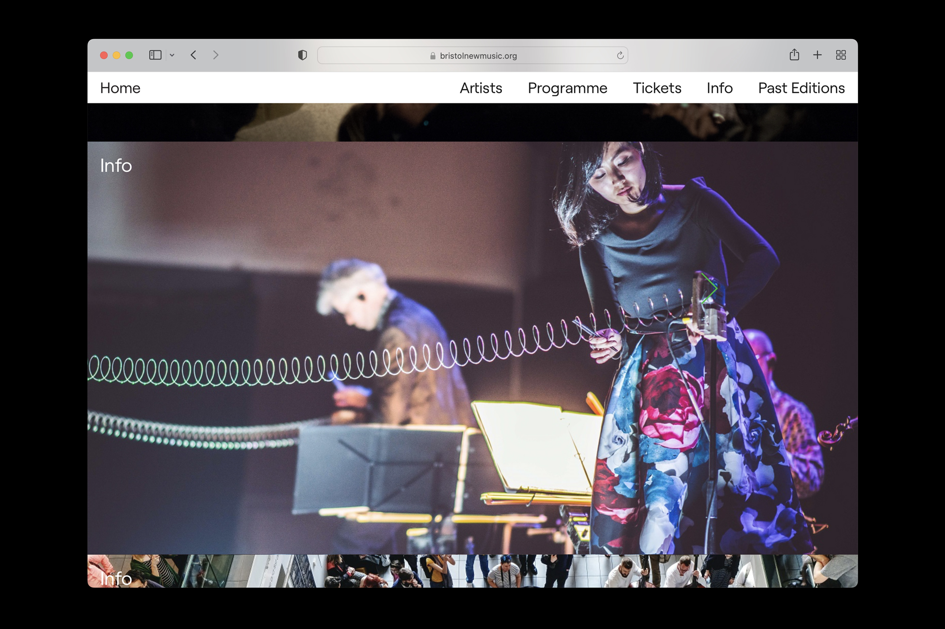The image size is (945, 629).
Task: Reload the page from the address bar
Action: (x=619, y=55)
